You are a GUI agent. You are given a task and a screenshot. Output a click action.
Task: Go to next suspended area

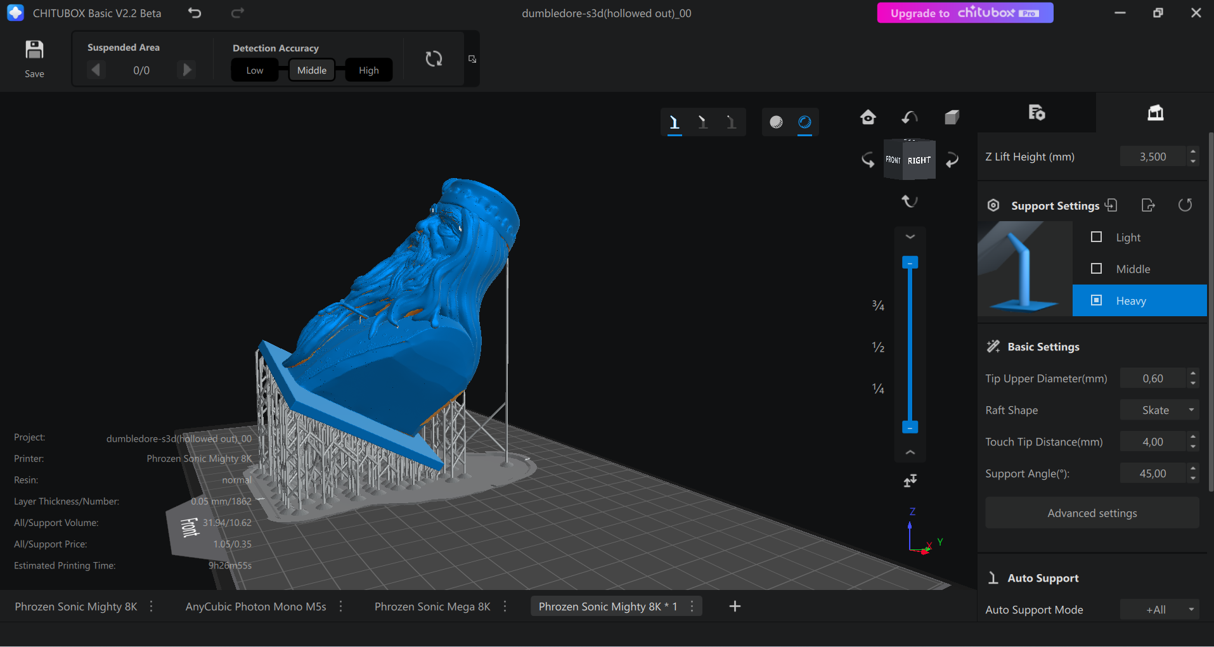(186, 70)
